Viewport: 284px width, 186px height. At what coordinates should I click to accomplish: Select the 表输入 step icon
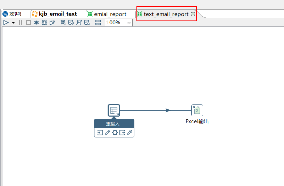coord(114,110)
